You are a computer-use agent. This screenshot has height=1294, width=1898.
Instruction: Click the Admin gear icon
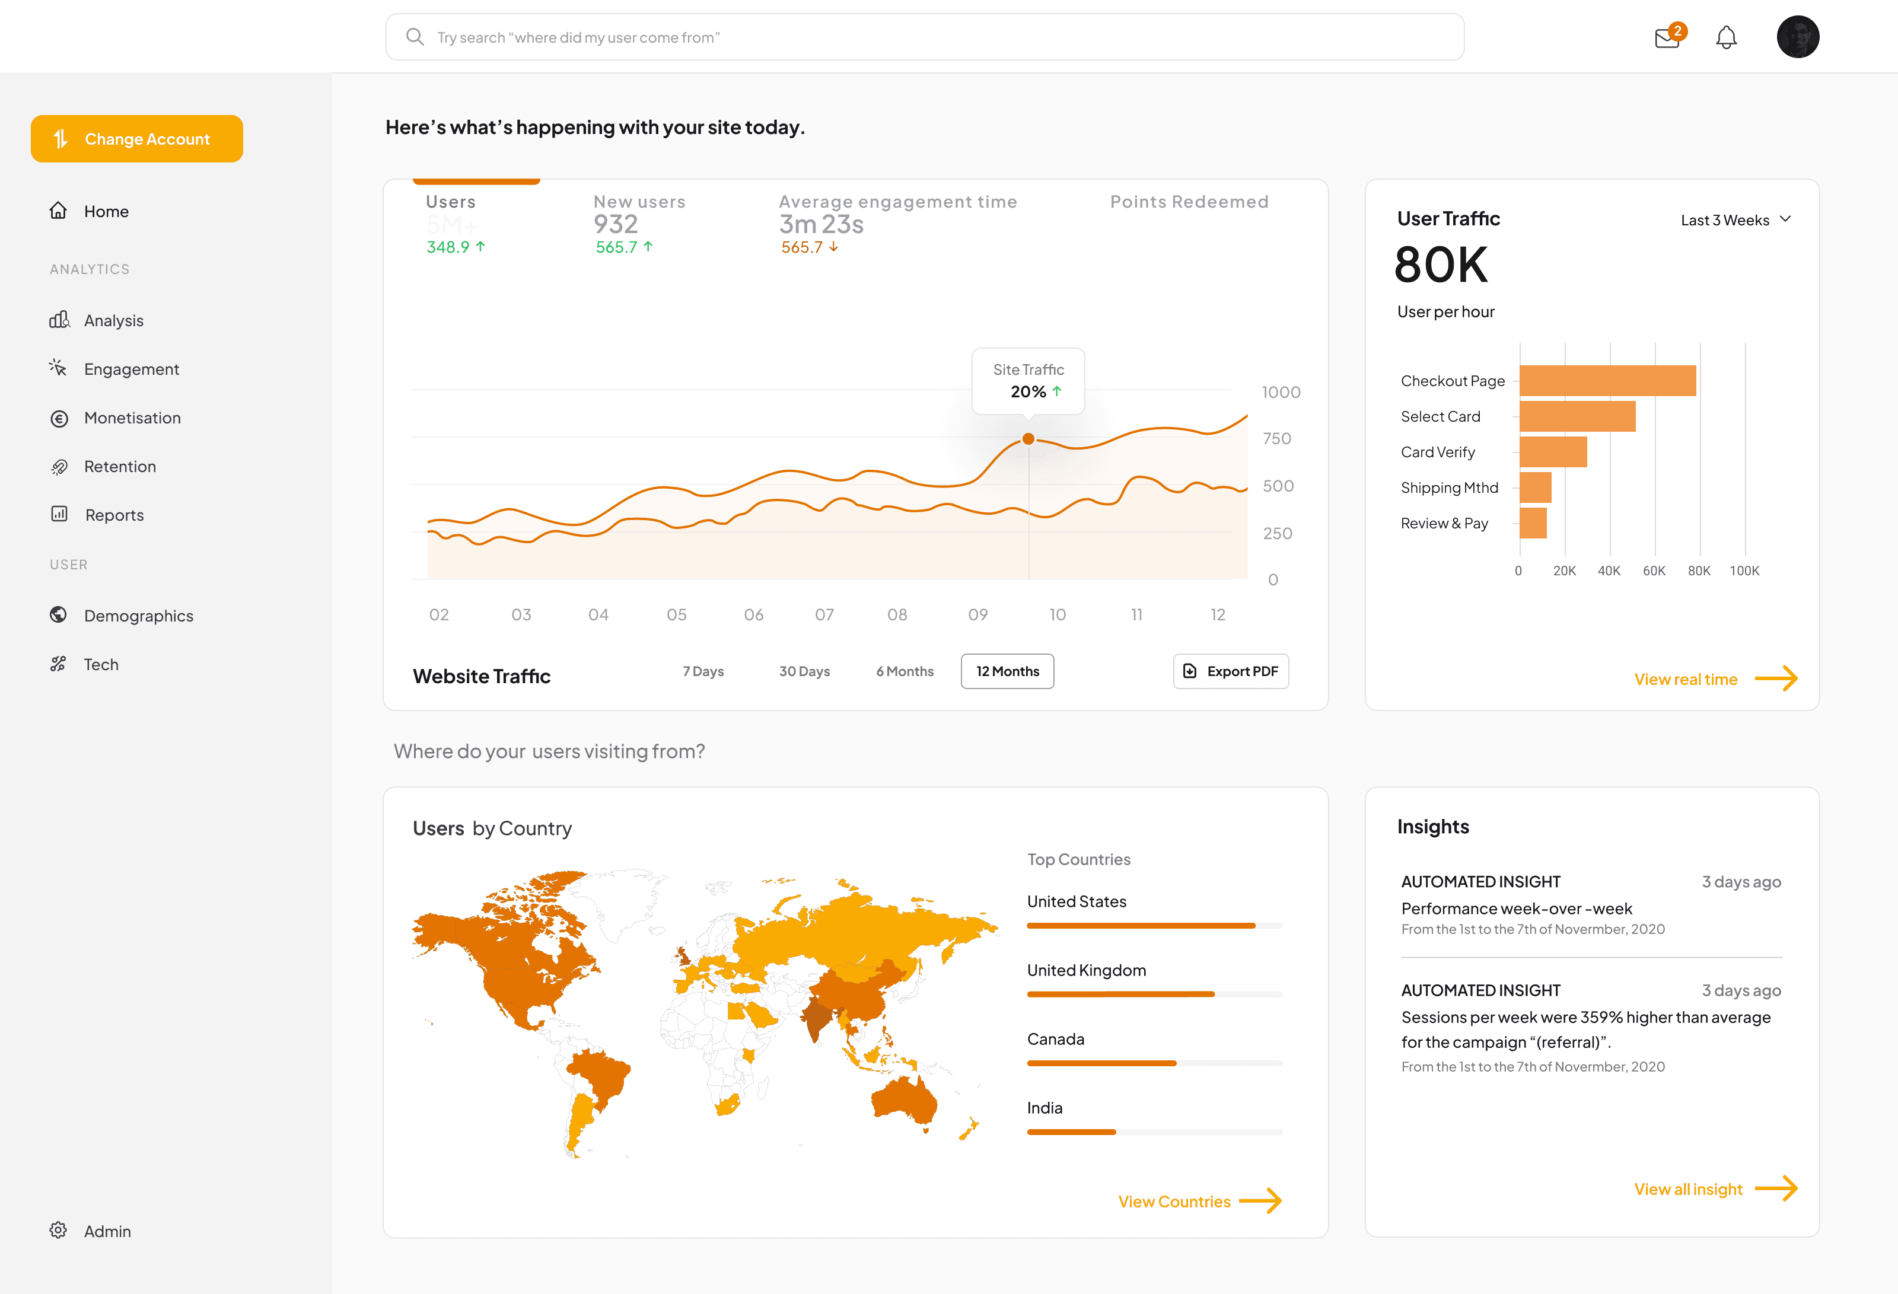(58, 1231)
